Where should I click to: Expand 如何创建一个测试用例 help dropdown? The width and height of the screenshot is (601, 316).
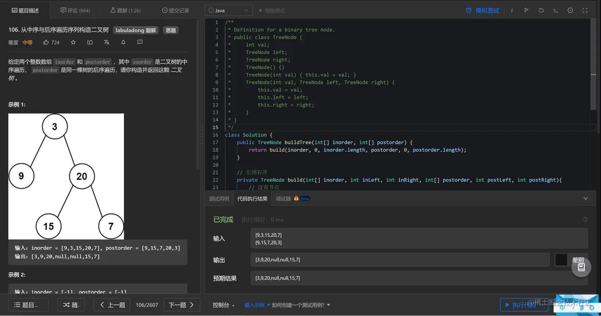pyautogui.click(x=301, y=305)
